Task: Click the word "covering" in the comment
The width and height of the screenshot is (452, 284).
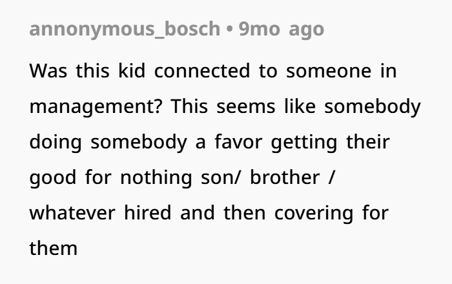Action: 314,214
